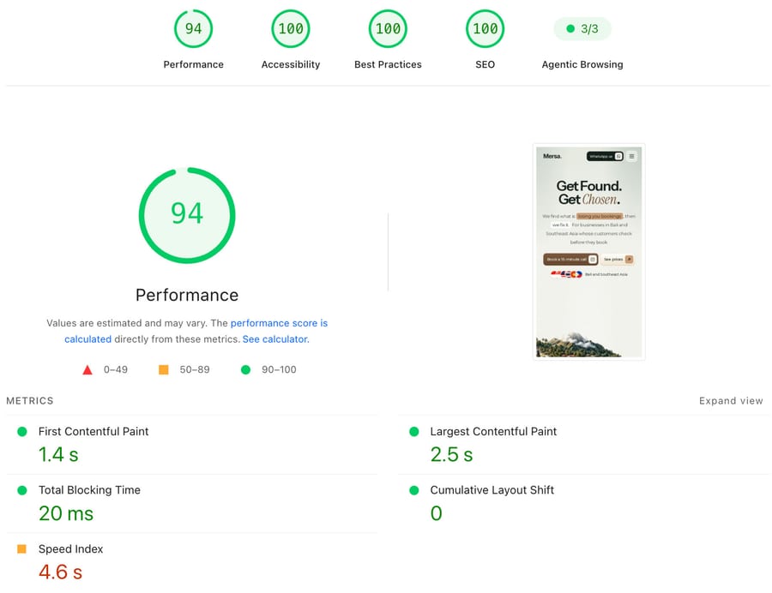Click the Agentic Browsing category label
Image resolution: width=772 pixels, height=593 pixels.
[582, 64]
